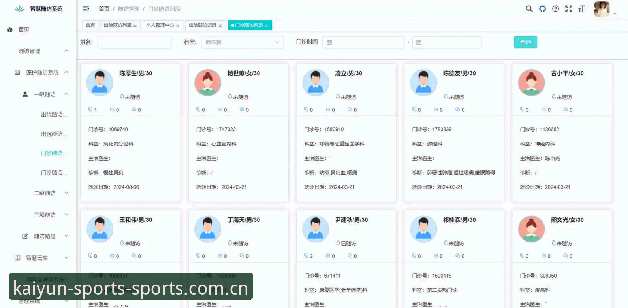Click message count icon on 王和伟 card
This screenshot has width=628, height=308.
pyautogui.click(x=112, y=256)
